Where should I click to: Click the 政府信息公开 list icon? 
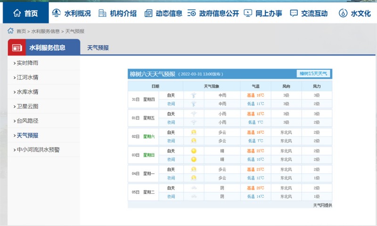tap(192, 13)
